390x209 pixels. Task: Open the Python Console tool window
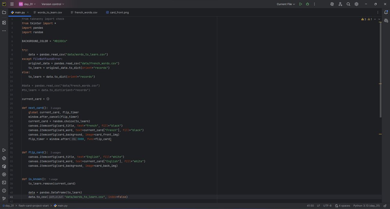pos(4,158)
